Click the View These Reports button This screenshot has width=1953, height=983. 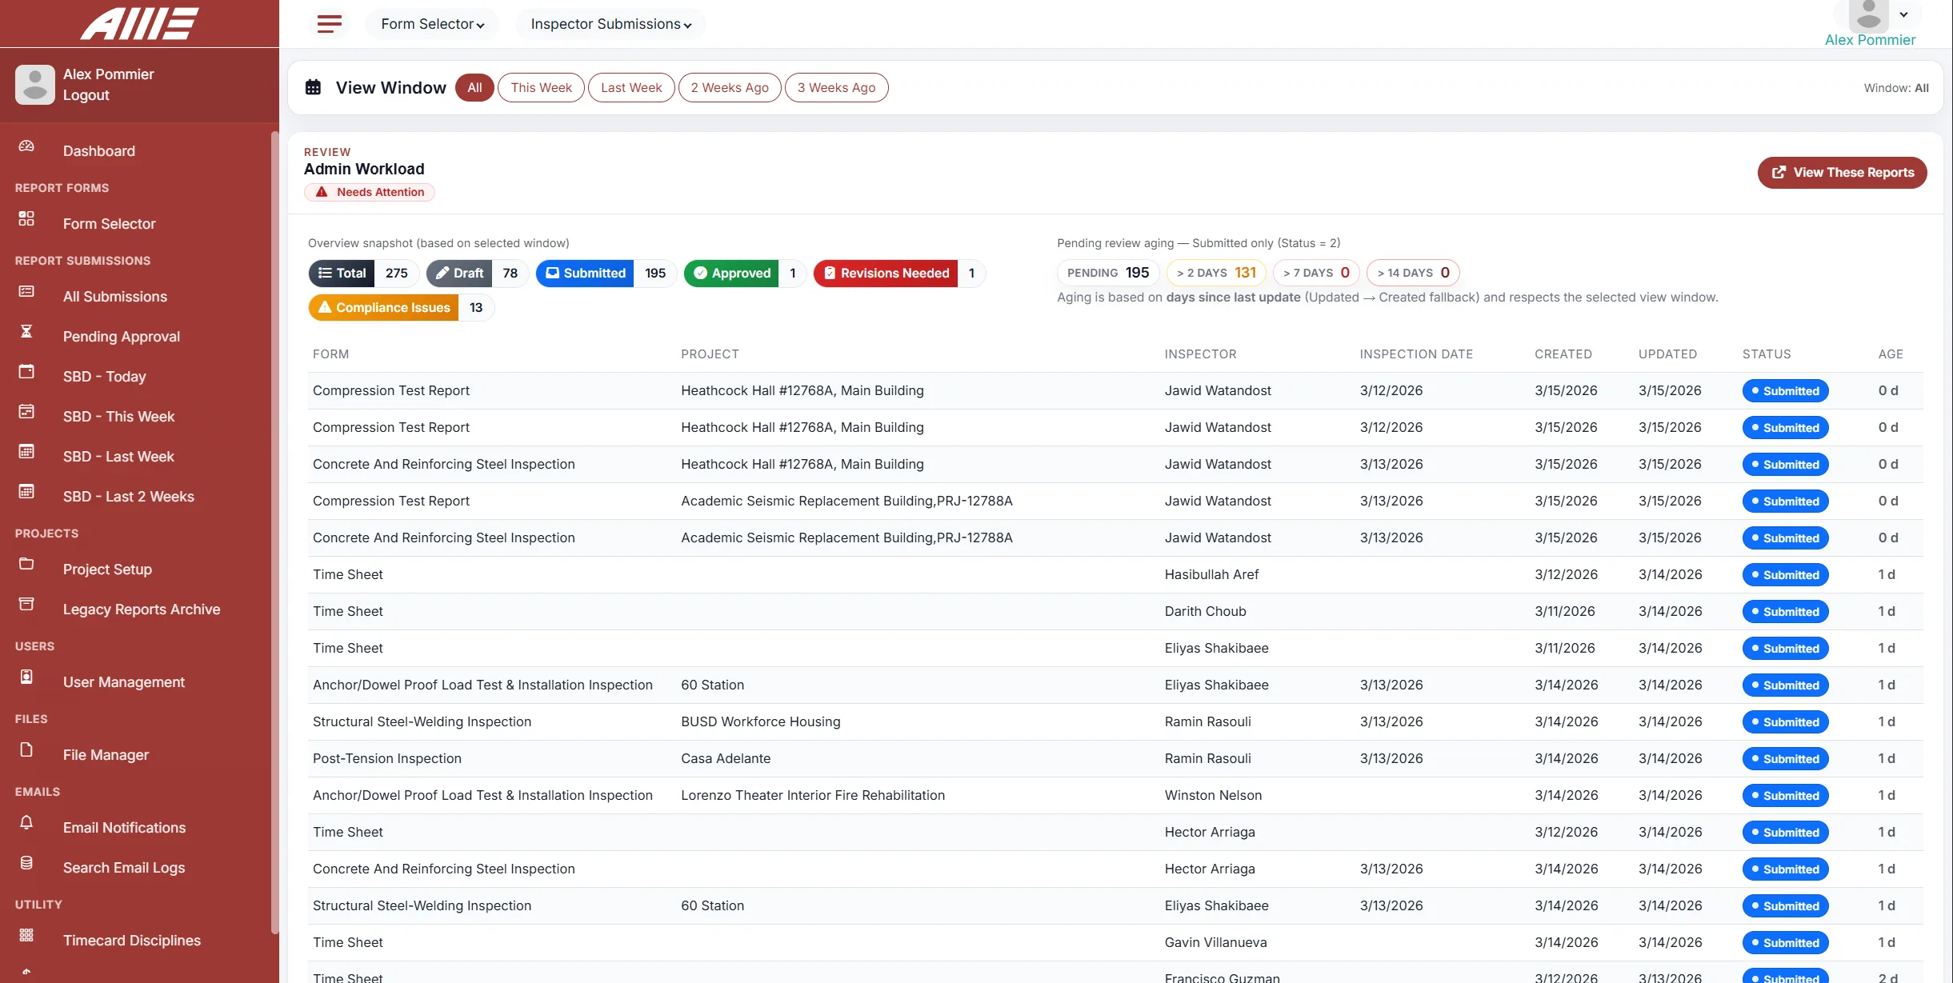[x=1842, y=173]
